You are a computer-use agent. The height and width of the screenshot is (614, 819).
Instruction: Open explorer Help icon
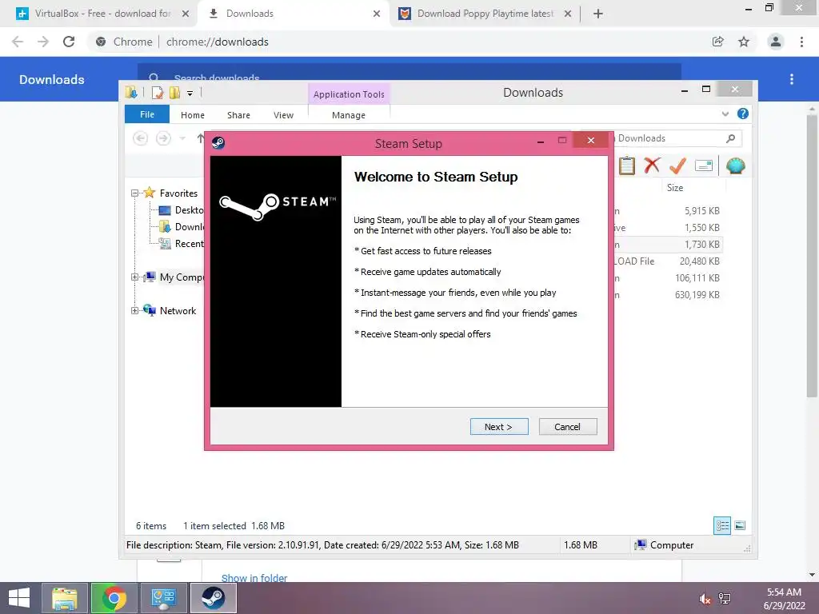pyautogui.click(x=743, y=114)
